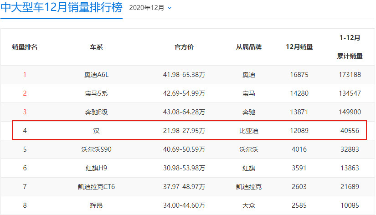Click the 凯迪拉克 brand cell
Viewport: 376px width, 215px height.
pyautogui.click(x=249, y=187)
